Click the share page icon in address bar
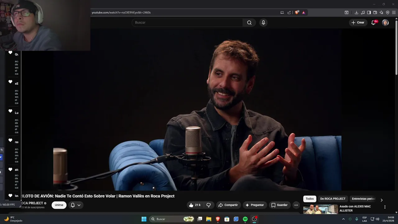 [289, 12]
